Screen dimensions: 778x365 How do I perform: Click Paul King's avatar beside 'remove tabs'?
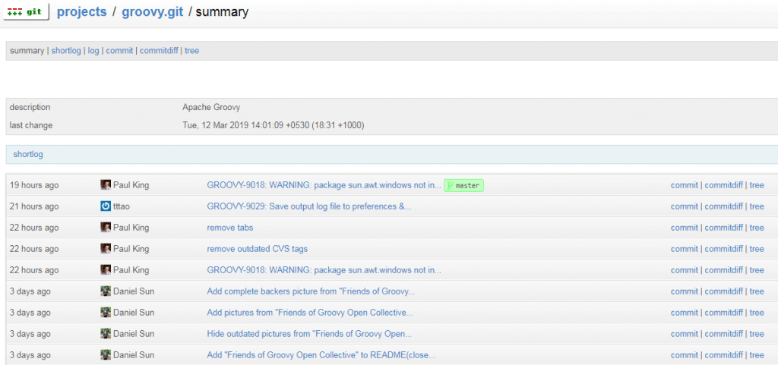point(105,228)
